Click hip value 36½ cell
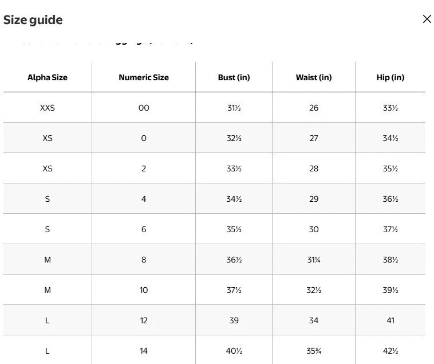 point(390,198)
